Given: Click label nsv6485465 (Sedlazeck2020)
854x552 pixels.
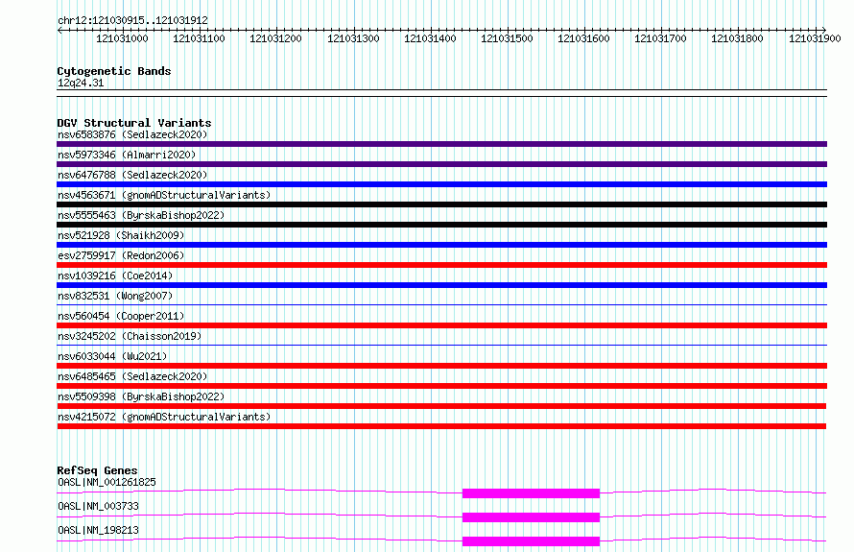Looking at the screenshot, I should tap(132, 376).
